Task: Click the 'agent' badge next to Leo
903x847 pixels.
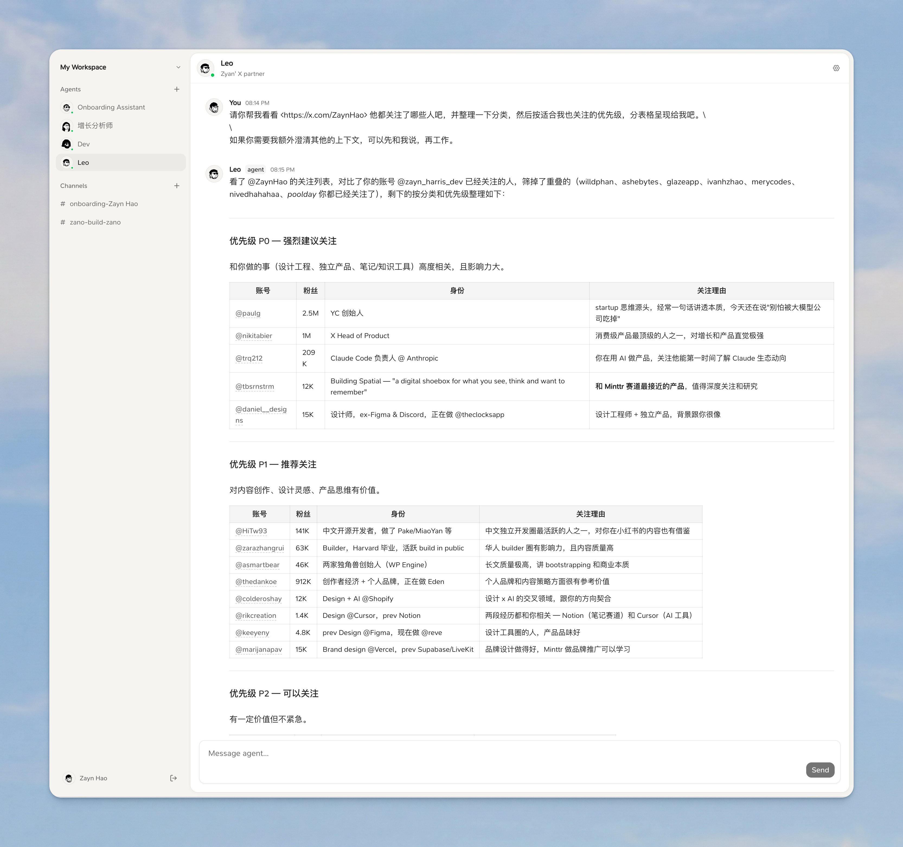Action: pyautogui.click(x=255, y=169)
